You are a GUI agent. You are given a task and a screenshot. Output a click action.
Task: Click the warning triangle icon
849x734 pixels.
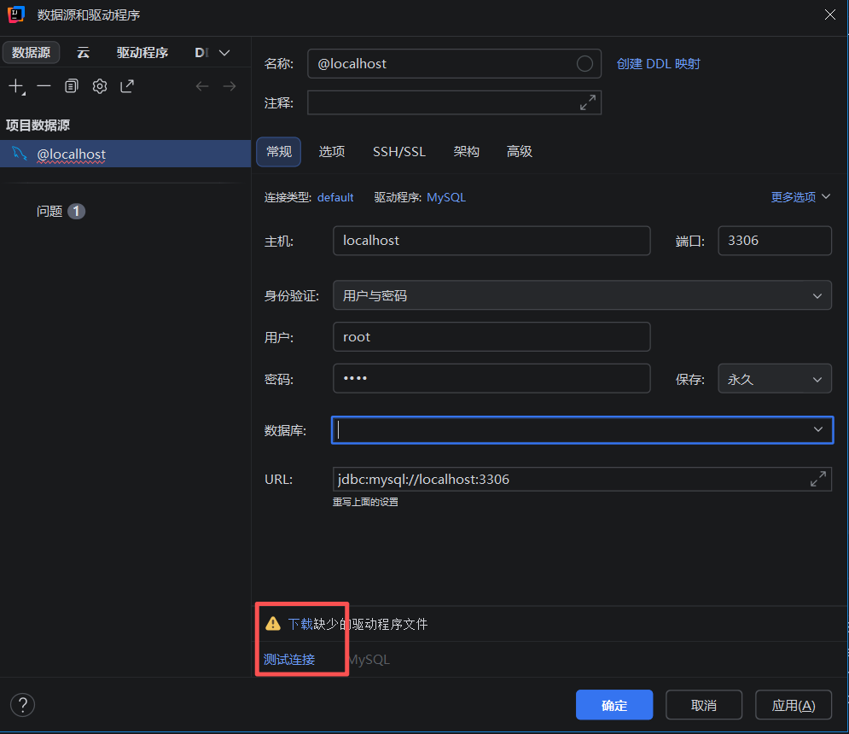(x=273, y=624)
